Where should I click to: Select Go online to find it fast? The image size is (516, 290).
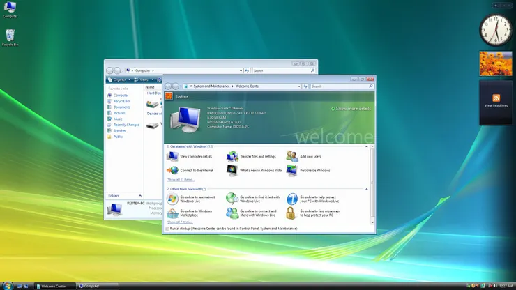point(253,199)
